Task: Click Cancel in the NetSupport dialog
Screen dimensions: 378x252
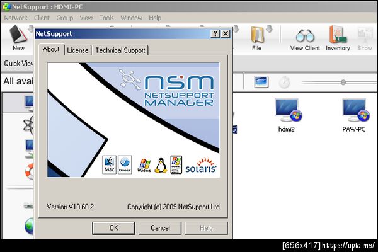Action: [x=160, y=228]
